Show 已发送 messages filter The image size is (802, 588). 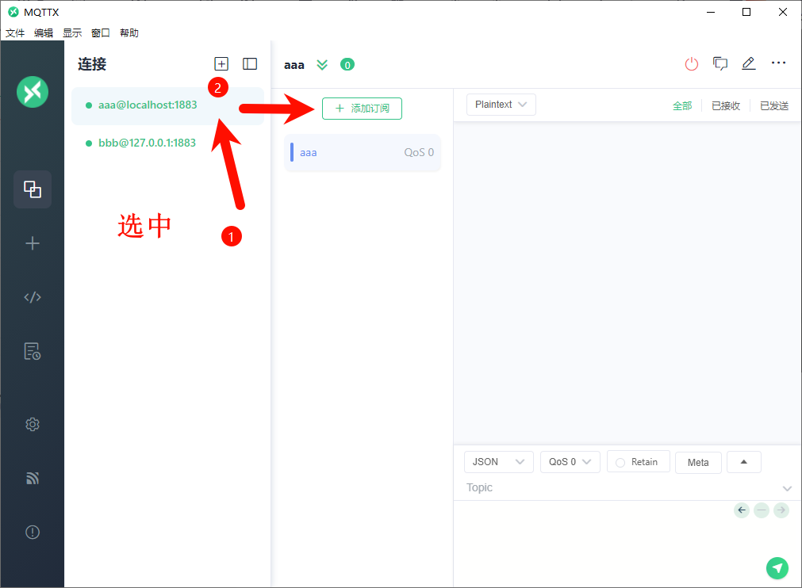click(774, 105)
